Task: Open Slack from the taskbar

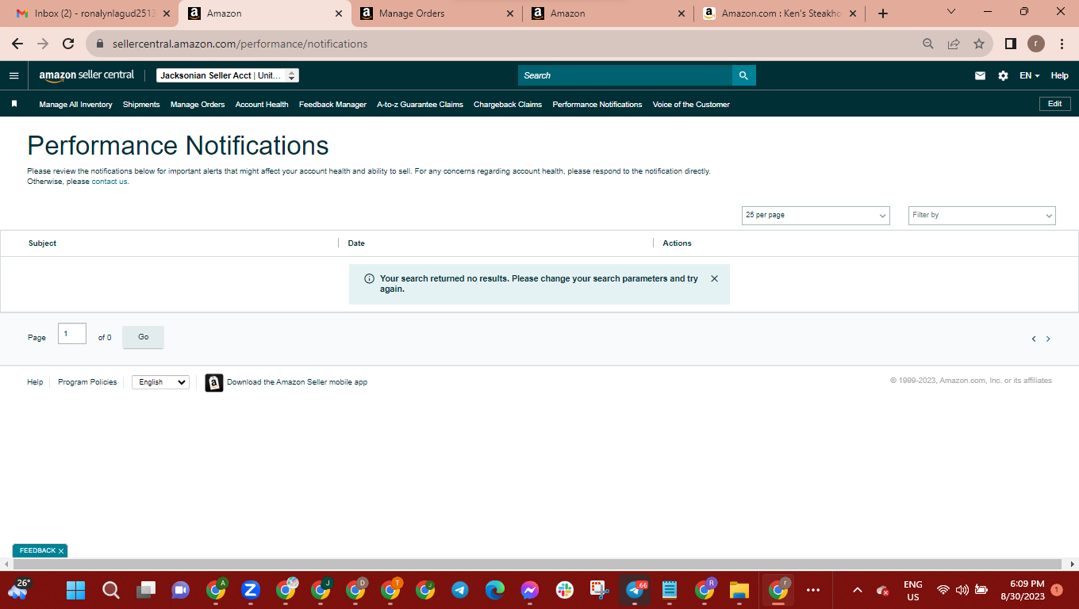Action: click(x=565, y=590)
